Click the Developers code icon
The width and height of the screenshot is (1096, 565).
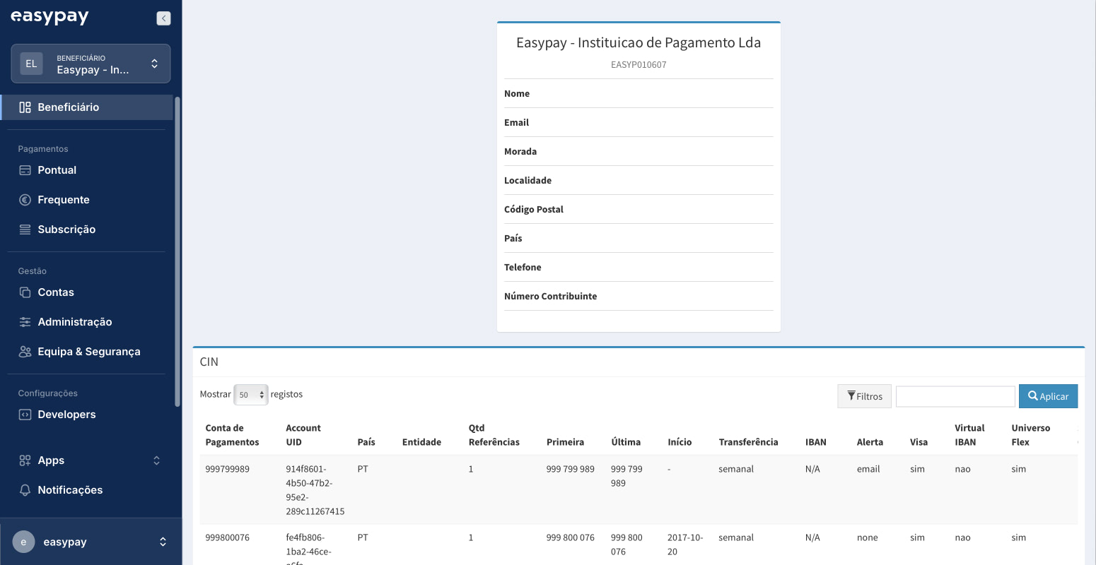pyautogui.click(x=25, y=415)
